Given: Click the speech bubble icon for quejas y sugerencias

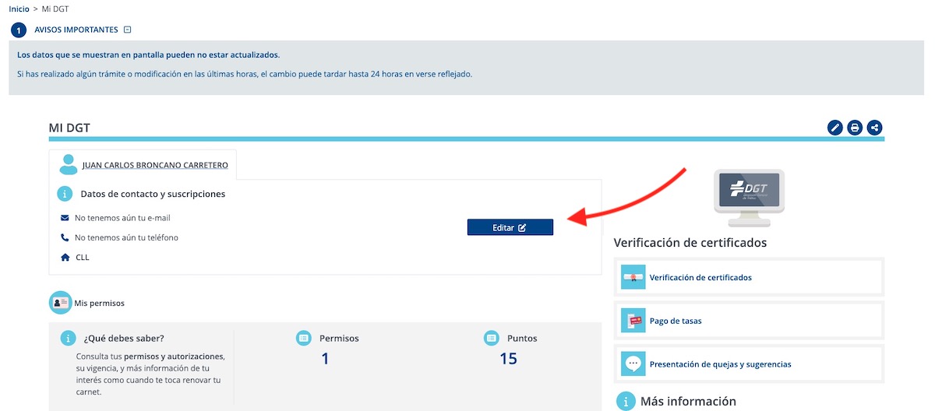Looking at the screenshot, I should click(634, 364).
